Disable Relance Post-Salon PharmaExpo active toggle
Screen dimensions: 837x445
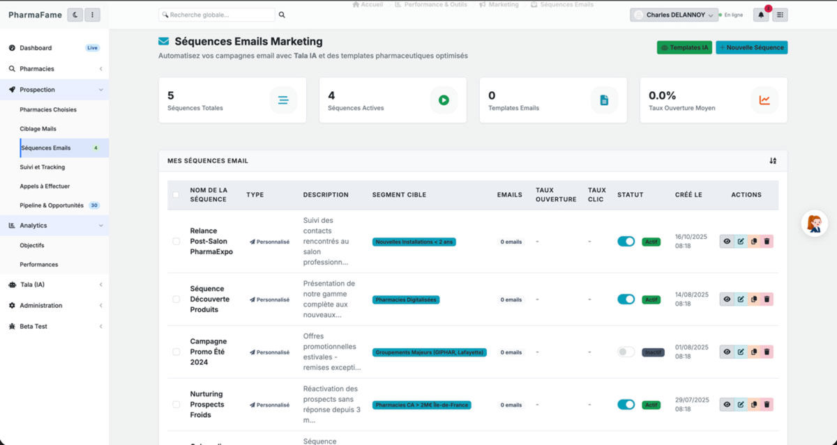[626, 241]
